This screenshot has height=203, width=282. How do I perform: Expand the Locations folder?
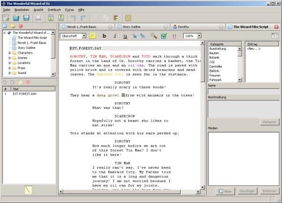click(10, 63)
